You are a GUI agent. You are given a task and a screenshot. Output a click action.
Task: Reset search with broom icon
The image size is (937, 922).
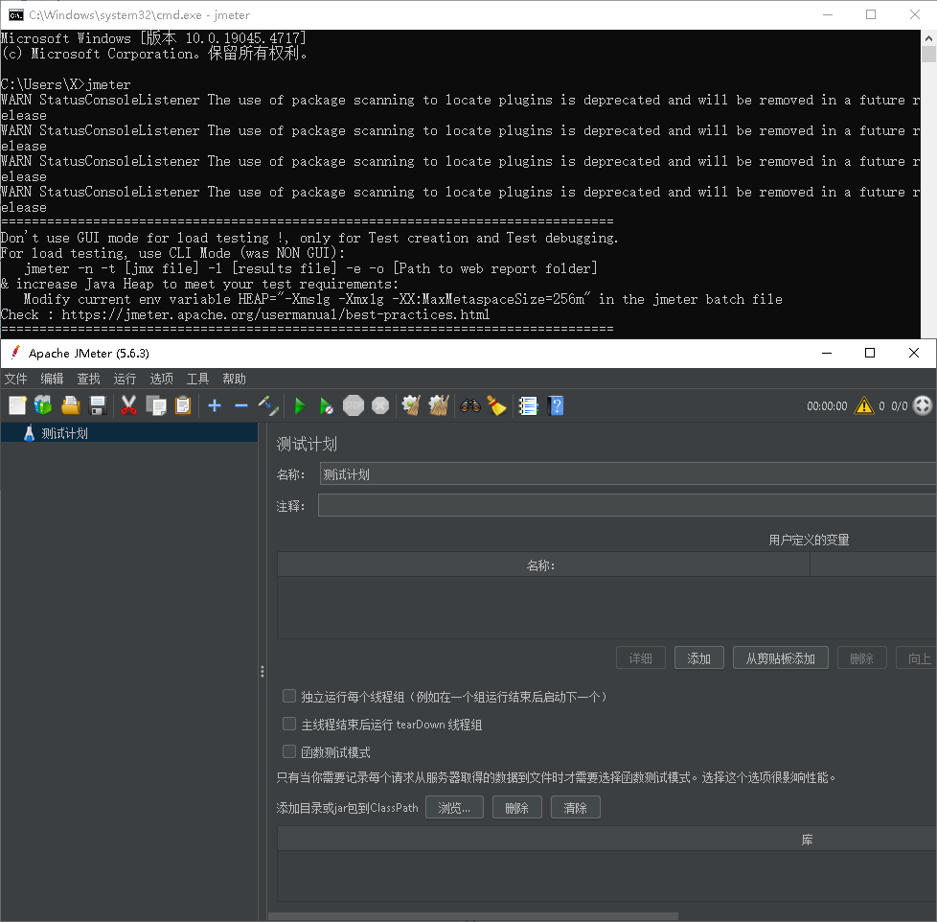(496, 406)
